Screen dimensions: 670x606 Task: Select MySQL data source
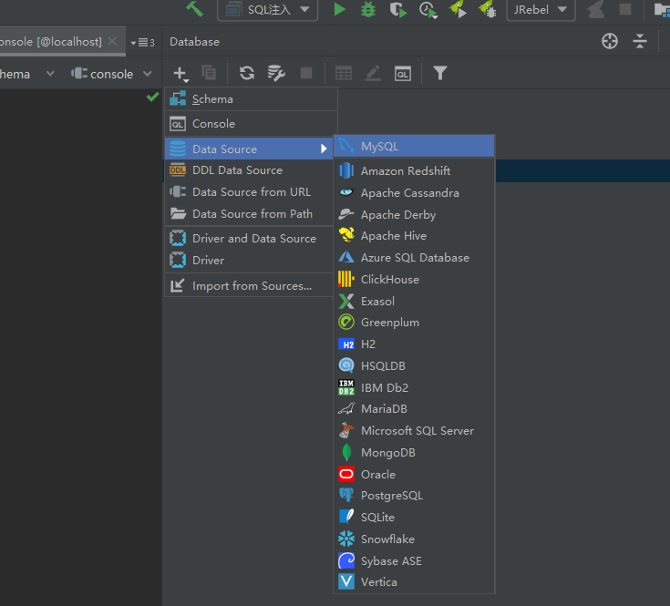pyautogui.click(x=414, y=147)
